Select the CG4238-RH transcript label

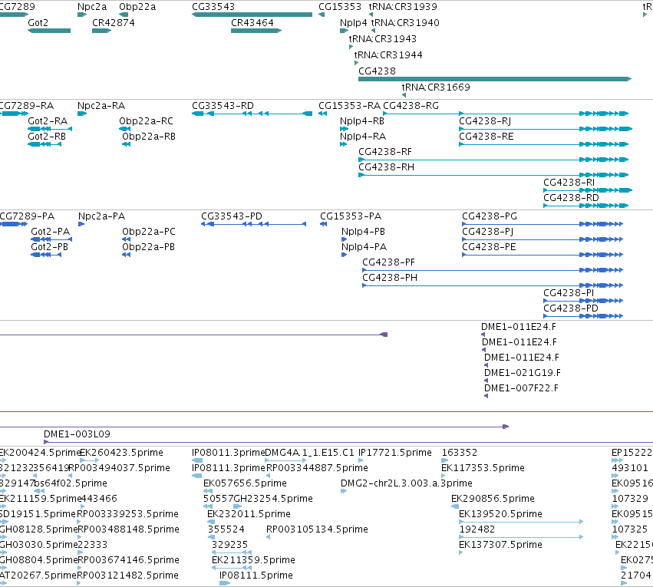tap(387, 167)
